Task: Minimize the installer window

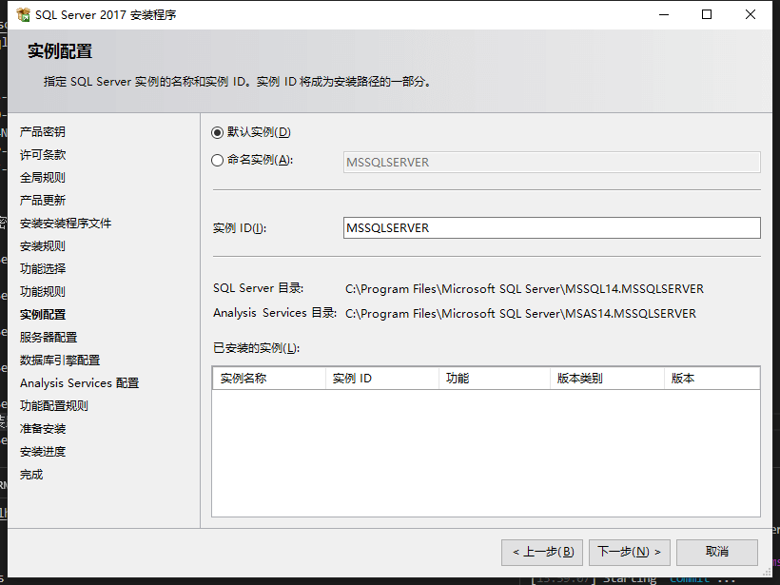Action: (663, 15)
